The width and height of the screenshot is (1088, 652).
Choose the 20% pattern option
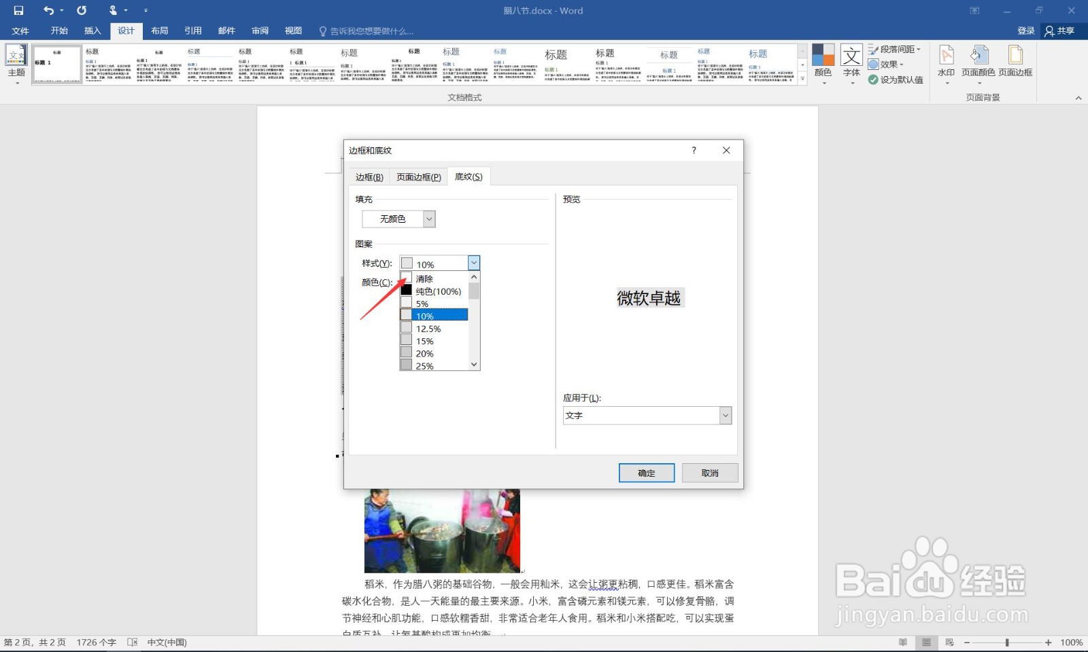(434, 353)
